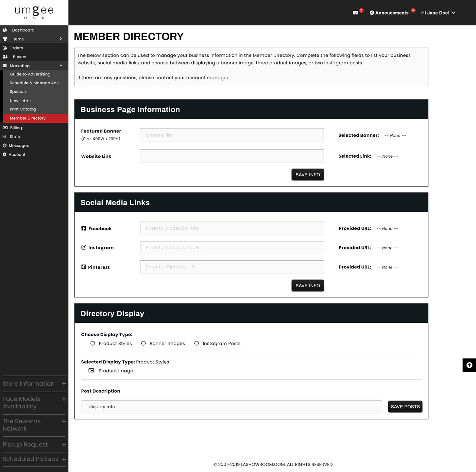Click the mail envelope icon in header

click(355, 13)
